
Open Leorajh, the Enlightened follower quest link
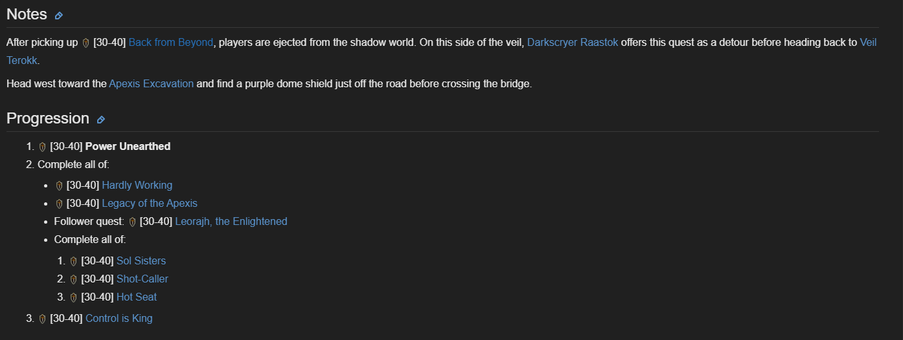tap(231, 222)
